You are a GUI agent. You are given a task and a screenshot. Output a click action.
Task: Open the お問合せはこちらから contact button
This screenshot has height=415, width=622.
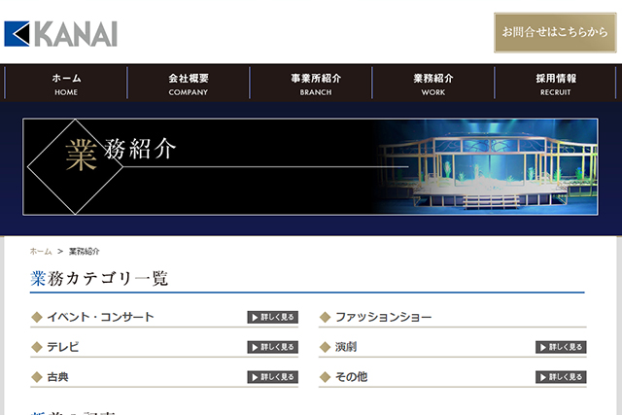click(x=555, y=32)
